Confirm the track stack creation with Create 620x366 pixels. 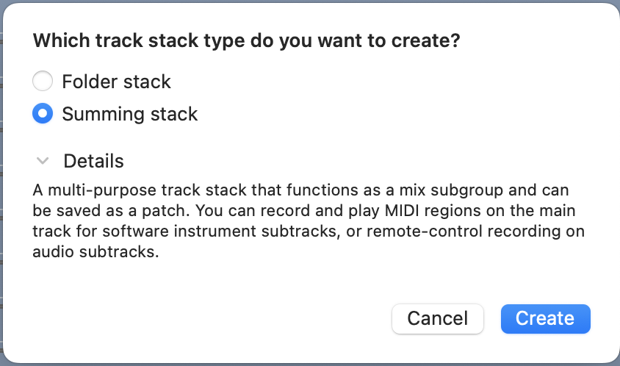click(545, 318)
